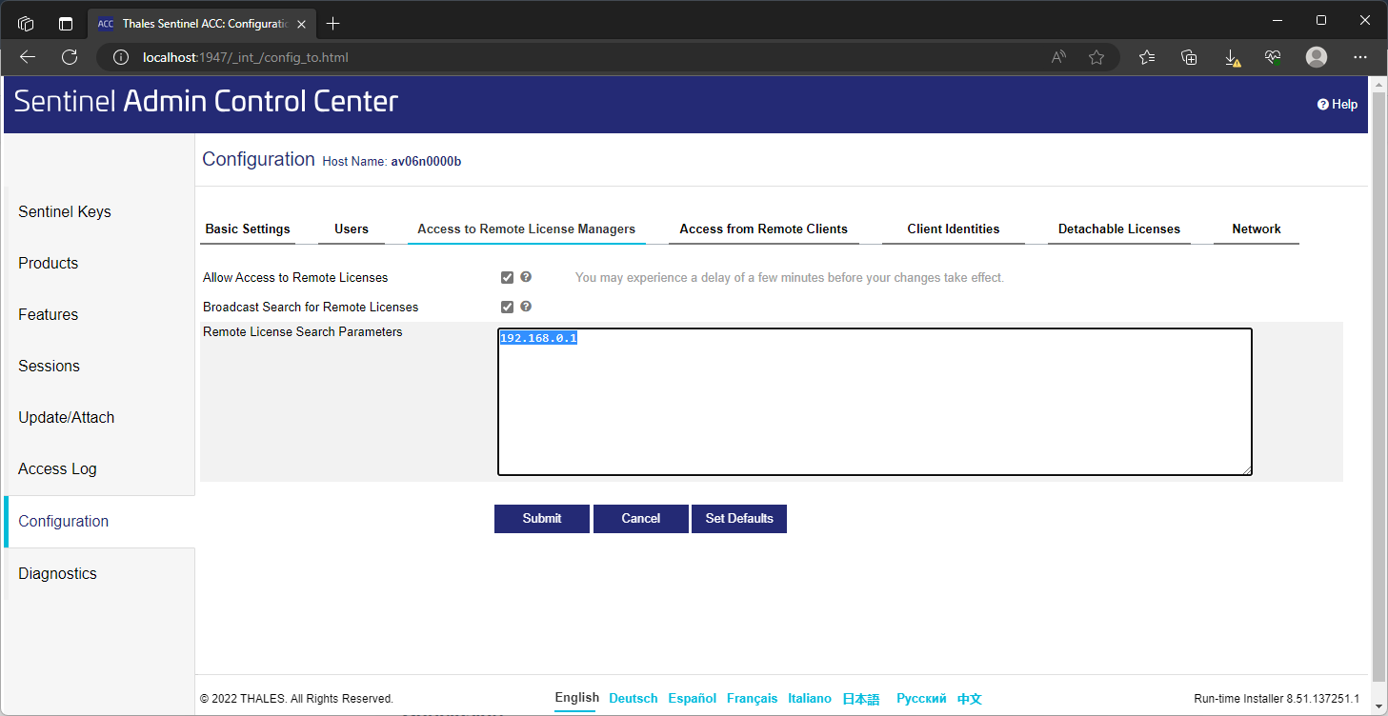Screen dimensions: 1388x716
Task: Reload the page with refresh icon
Action: click(x=70, y=57)
